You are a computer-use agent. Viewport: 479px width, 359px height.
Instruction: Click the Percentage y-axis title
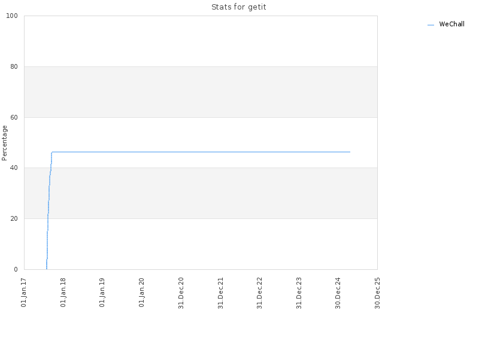tap(4, 143)
